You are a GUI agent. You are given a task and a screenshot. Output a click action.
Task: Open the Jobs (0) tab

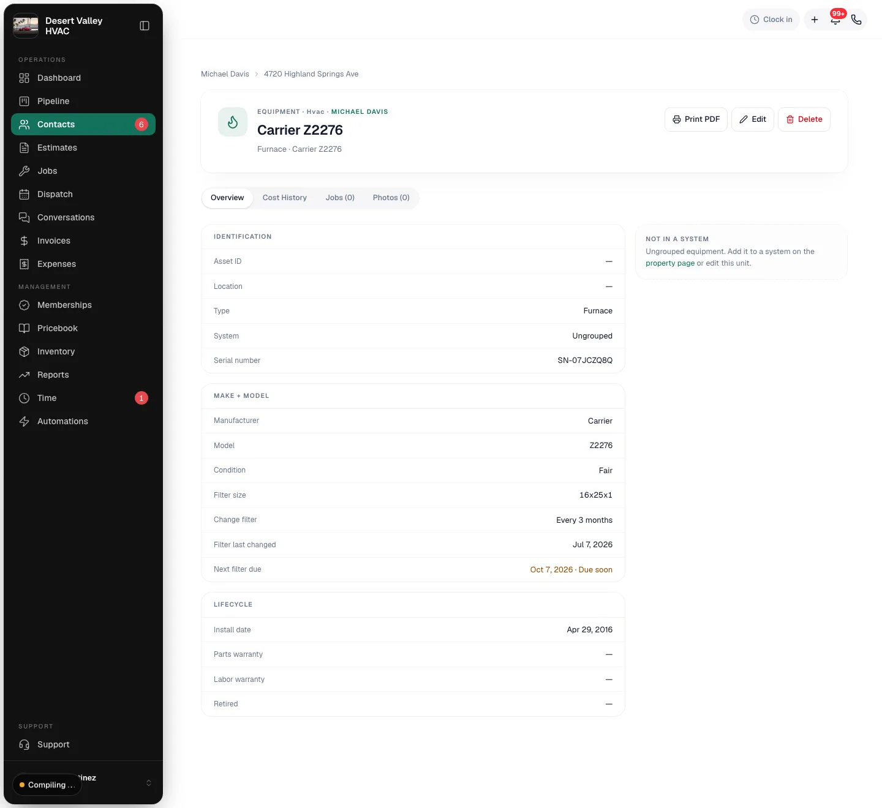pos(340,198)
